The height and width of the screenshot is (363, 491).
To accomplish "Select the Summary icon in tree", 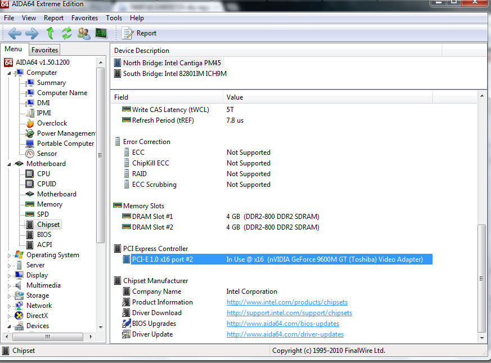I will click(x=30, y=82).
